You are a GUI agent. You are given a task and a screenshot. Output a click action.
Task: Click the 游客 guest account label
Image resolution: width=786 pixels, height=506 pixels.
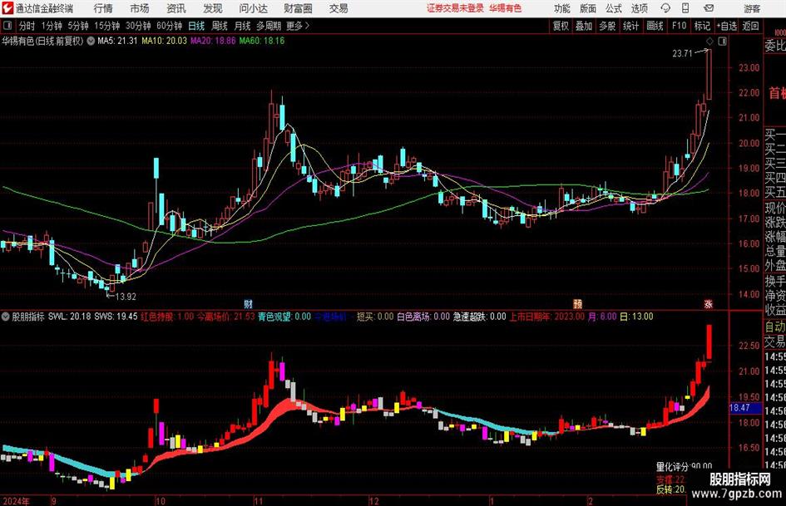tap(752, 8)
